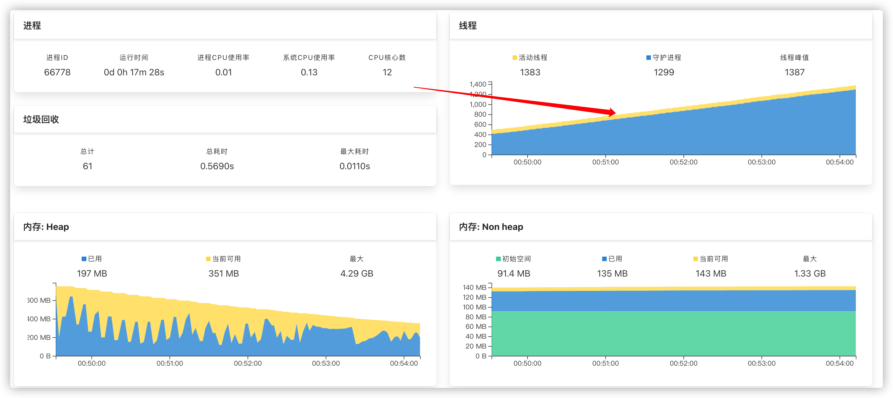Select the 进程 panel title
This screenshot has height=398, width=893.
(x=32, y=26)
